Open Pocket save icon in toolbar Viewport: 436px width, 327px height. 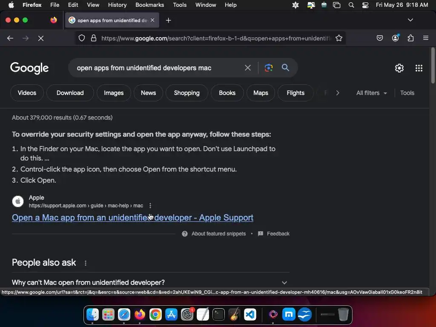379,38
